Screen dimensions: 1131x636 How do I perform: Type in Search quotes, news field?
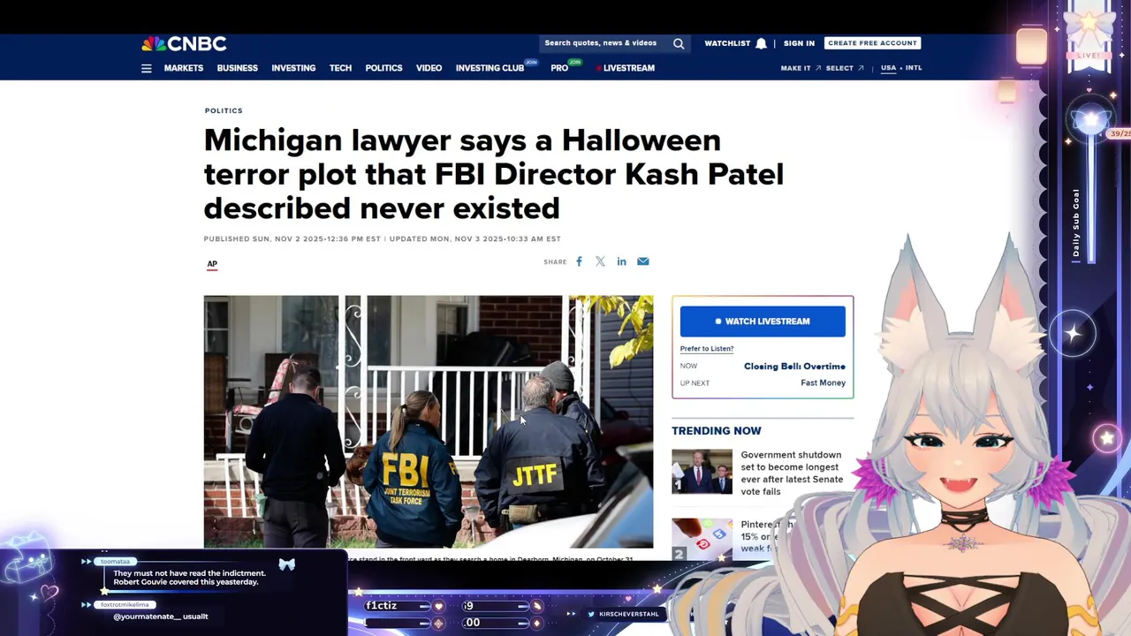pos(605,43)
